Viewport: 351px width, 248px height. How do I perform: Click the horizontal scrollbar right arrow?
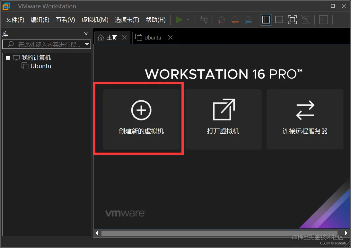[x=346, y=233]
